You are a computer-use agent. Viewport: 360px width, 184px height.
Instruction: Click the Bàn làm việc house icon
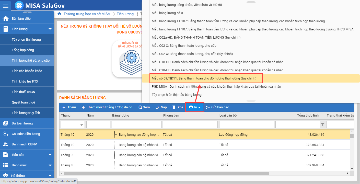coord(5,18)
